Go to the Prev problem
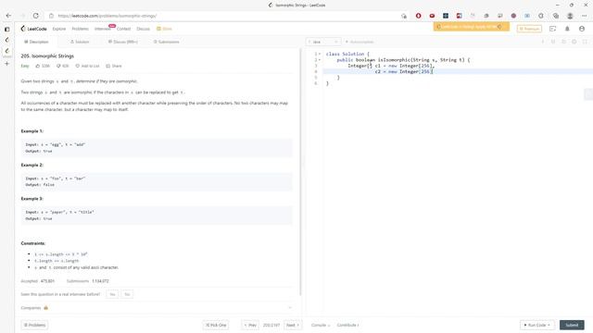 click(250, 325)
